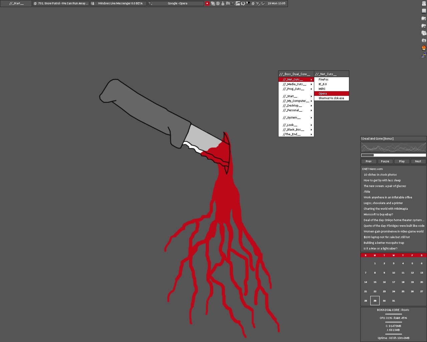
Task: Click the 'C: 91478MB' disk space entry
Action: pyautogui.click(x=393, y=326)
